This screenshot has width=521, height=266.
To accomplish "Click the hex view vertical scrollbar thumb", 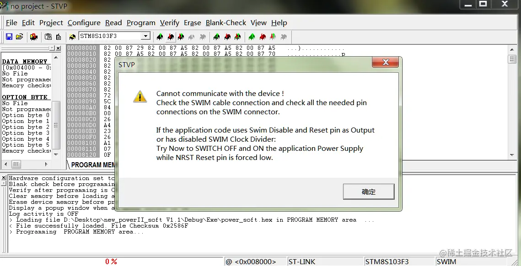I will point(512,59).
